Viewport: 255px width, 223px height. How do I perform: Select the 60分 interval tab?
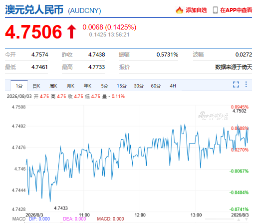[156, 86]
